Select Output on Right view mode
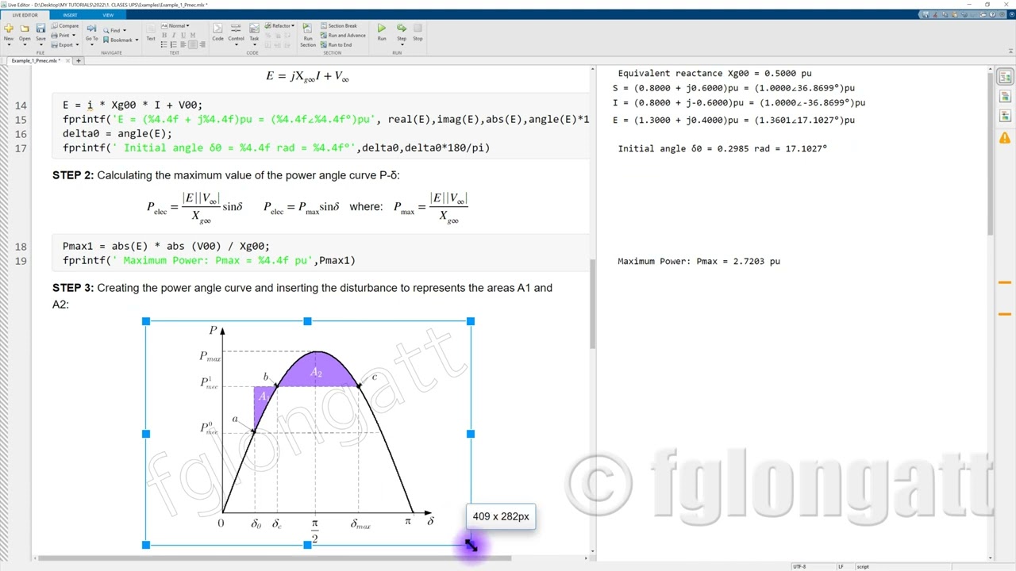The image size is (1016, 571). 1005,77
